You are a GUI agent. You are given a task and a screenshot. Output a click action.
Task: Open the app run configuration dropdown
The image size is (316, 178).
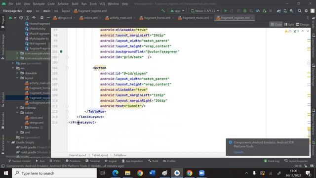pyautogui.click(x=177, y=11)
